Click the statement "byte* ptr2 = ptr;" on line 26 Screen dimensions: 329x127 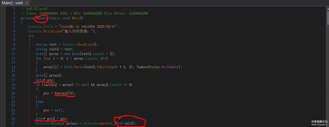52,118
